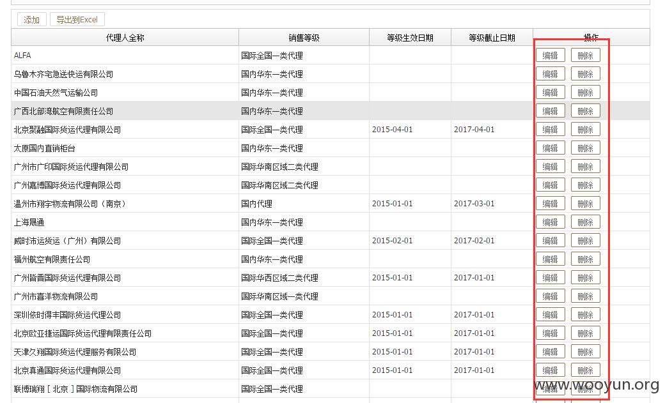Image resolution: width=665 pixels, height=403 pixels.
Task: Export list with 导出到Excel button
Action: (77, 20)
